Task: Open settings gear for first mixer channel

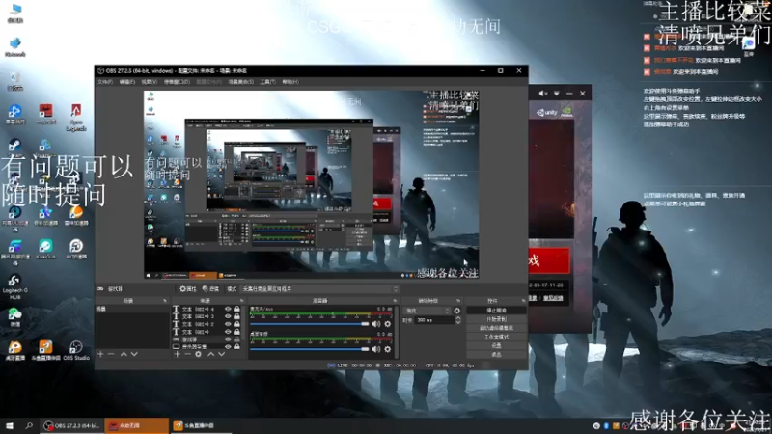Action: [x=388, y=324]
